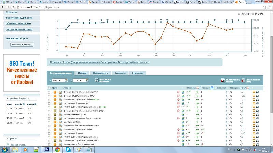Click the goal icon for 'шнур для шамбалы'
Viewport: 273px width, 153px height.
click(55, 122)
